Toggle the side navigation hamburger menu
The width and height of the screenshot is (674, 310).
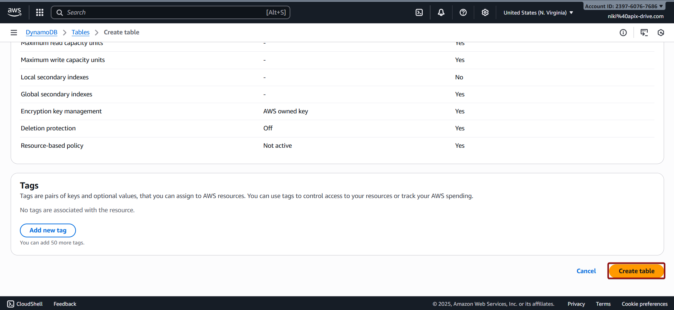14,33
